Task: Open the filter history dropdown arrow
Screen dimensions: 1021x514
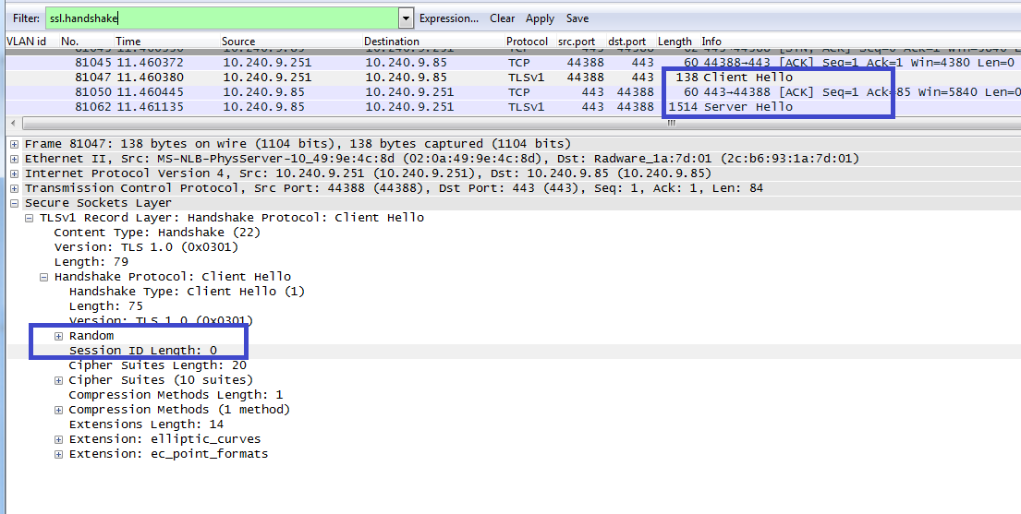Action: 406,18
